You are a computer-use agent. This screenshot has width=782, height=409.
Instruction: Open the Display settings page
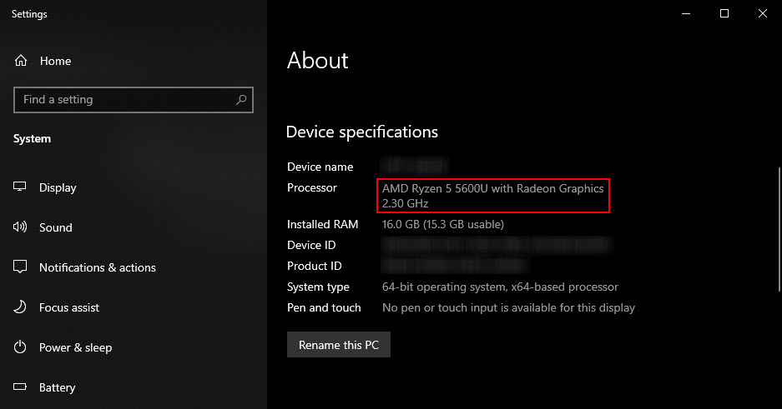point(58,187)
